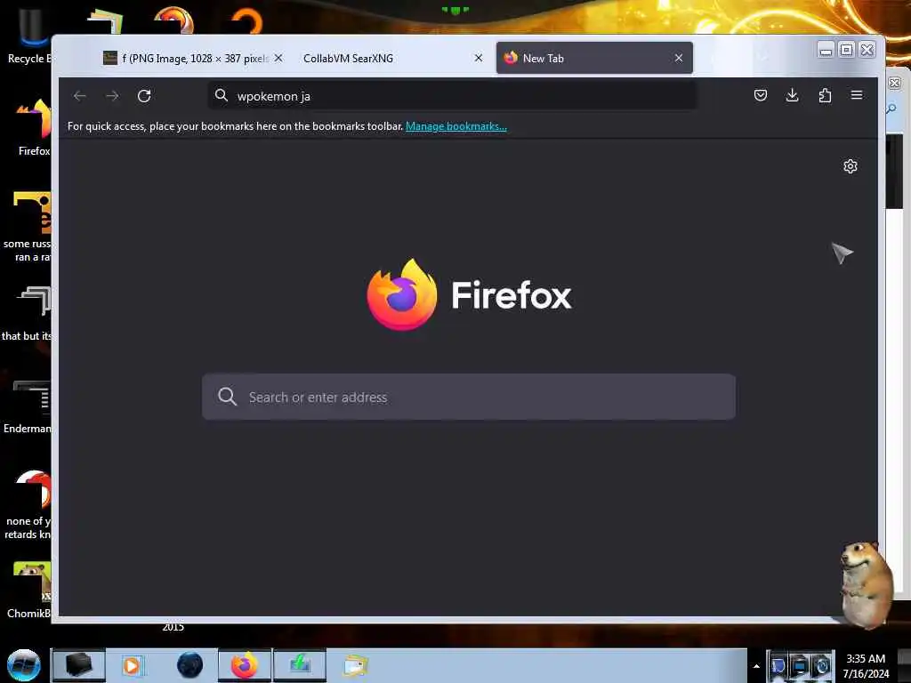Click the black box taskbar app
The image size is (911, 683).
click(x=78, y=665)
